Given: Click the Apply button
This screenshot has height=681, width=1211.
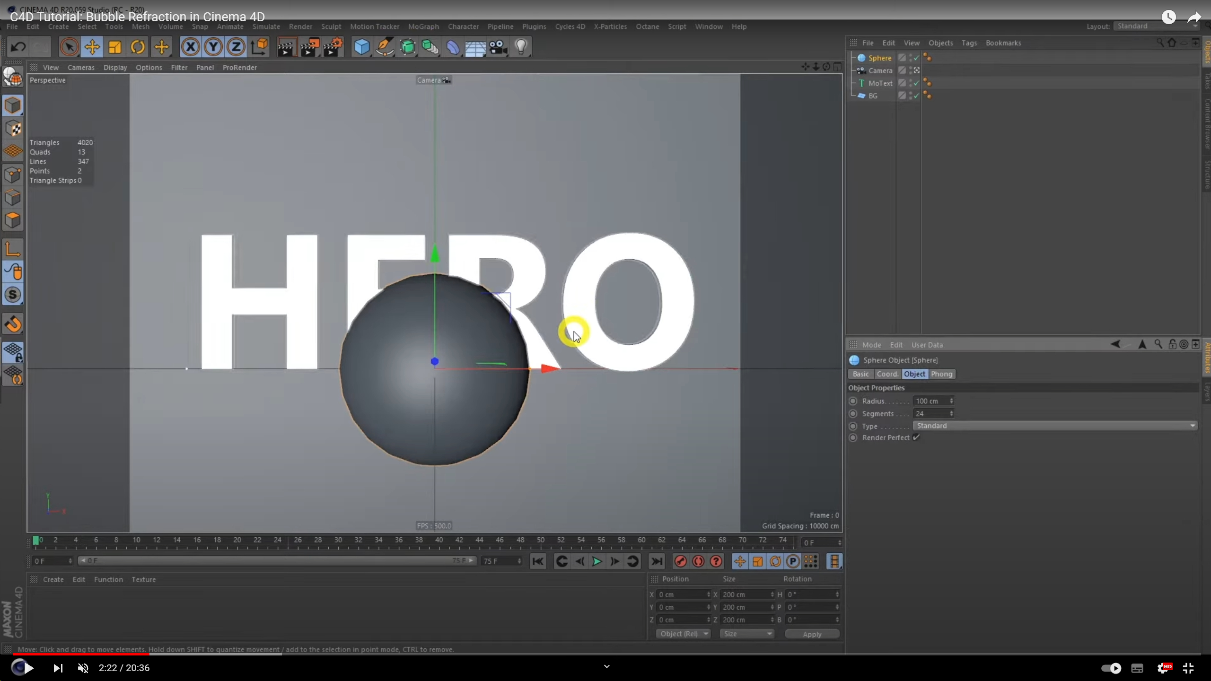Looking at the screenshot, I should click(x=812, y=634).
